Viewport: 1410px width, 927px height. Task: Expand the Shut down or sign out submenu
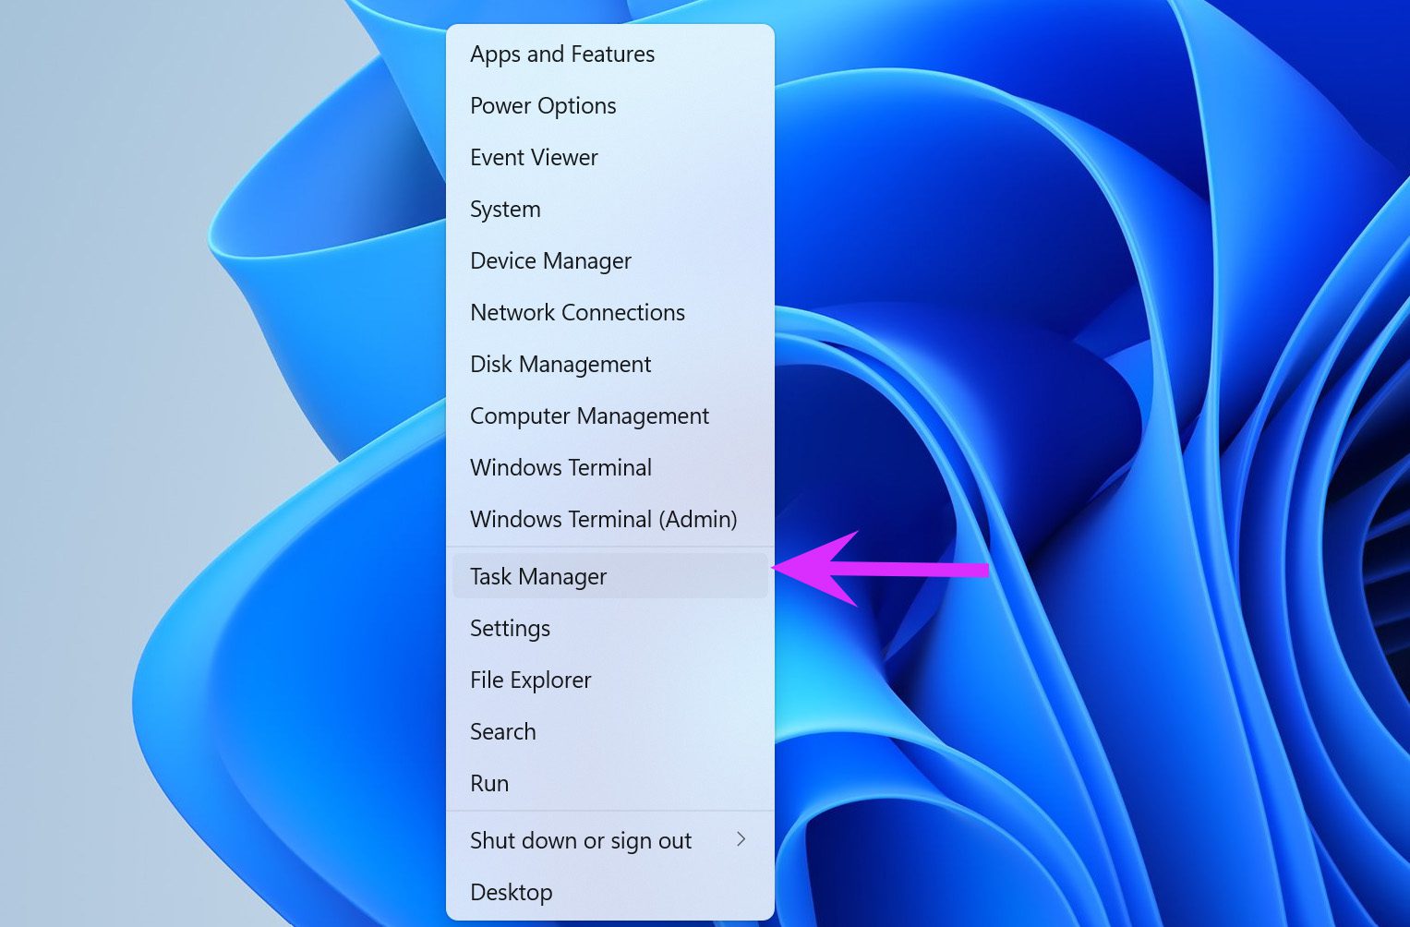pos(741,840)
